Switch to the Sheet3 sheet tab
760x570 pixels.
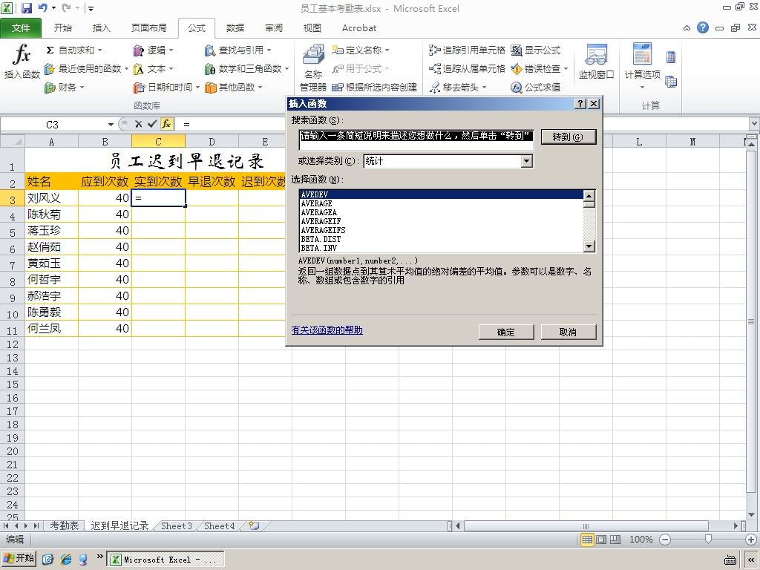pyautogui.click(x=177, y=526)
